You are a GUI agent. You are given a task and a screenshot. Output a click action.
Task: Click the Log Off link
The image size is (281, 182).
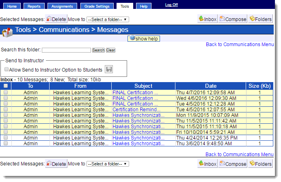pos(171,5)
